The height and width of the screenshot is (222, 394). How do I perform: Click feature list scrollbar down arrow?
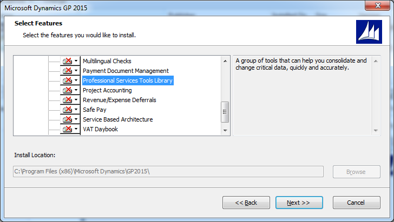(x=225, y=130)
